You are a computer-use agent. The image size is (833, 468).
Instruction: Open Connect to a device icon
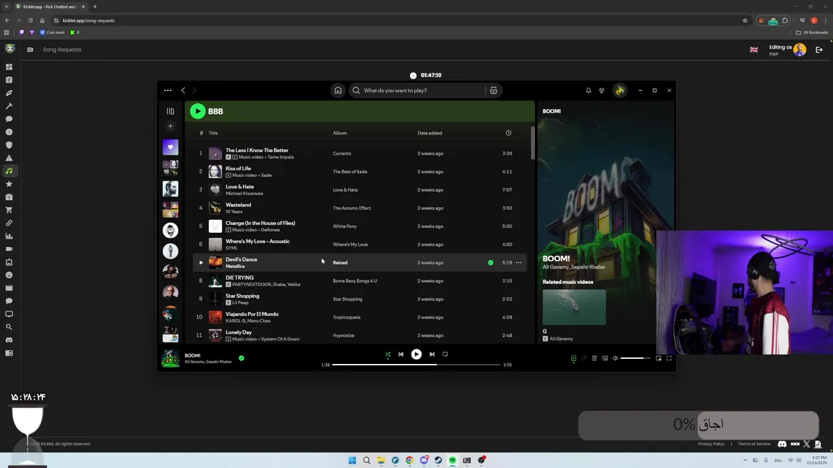click(x=605, y=358)
